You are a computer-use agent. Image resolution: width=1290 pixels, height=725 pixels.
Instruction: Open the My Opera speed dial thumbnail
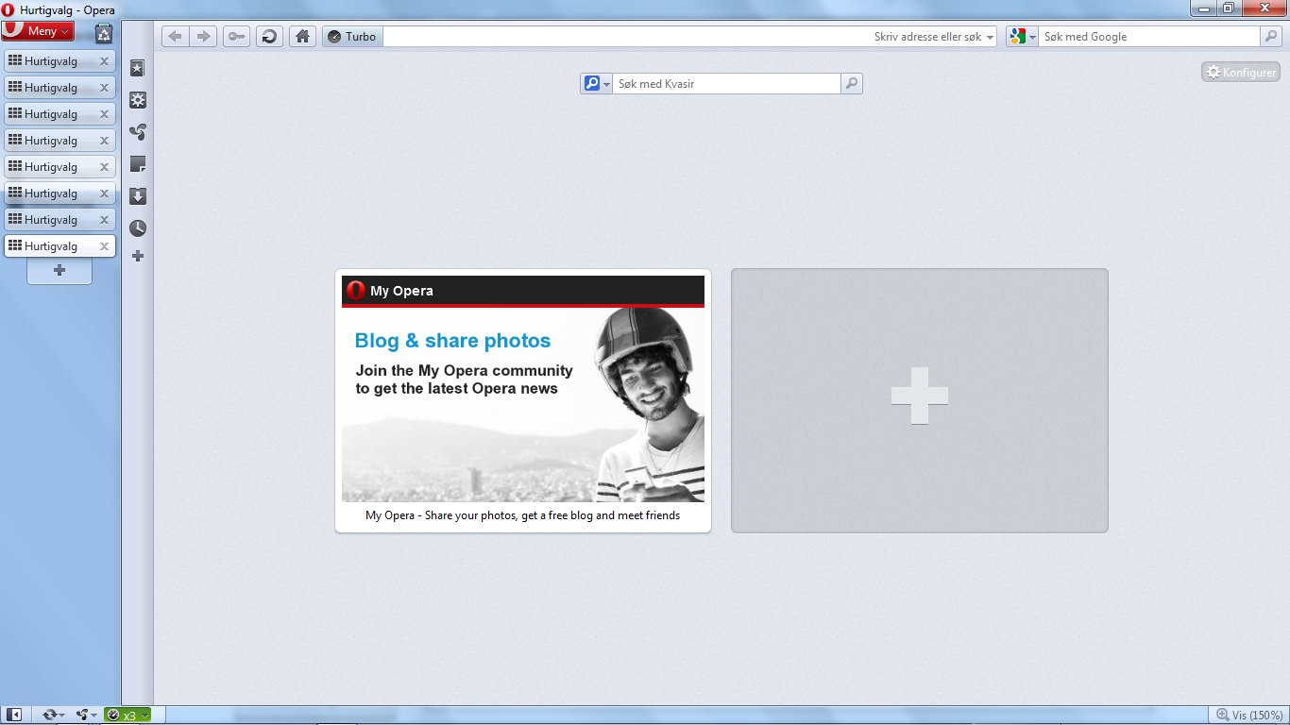tap(523, 401)
